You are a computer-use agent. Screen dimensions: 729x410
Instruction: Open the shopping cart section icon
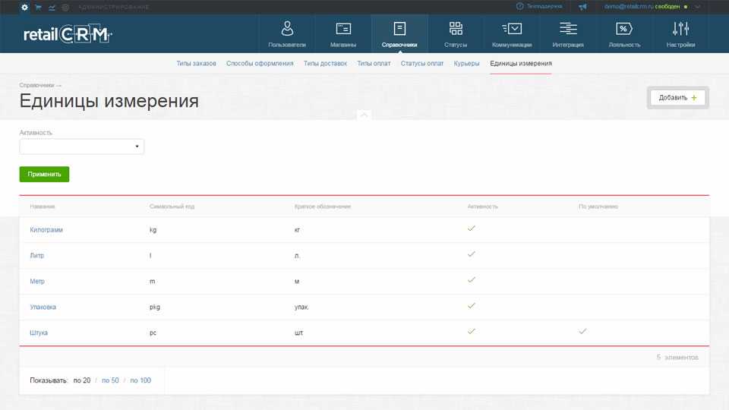[x=38, y=7]
